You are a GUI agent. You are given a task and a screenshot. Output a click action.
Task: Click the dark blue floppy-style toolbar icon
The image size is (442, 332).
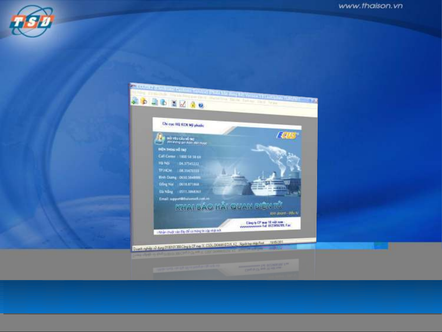click(x=174, y=104)
